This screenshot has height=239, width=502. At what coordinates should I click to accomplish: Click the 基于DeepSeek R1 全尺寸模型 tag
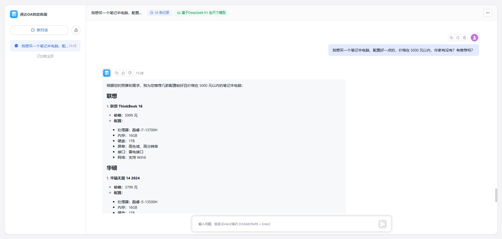[x=201, y=13]
